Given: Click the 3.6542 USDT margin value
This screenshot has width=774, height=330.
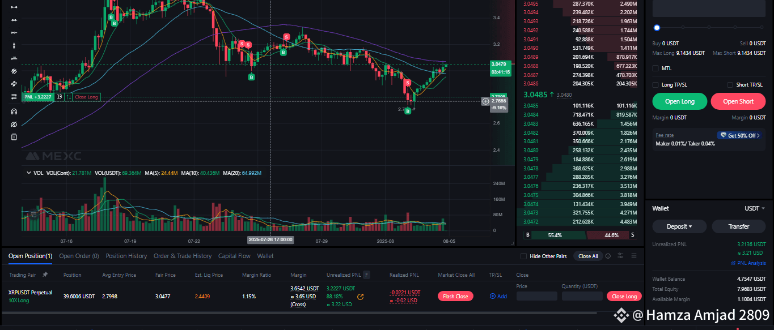Looking at the screenshot, I should coord(305,289).
